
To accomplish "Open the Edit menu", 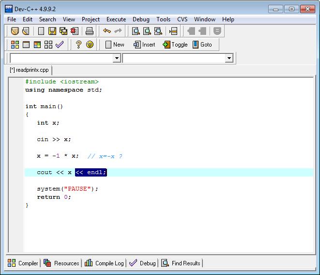I will (x=28, y=19).
